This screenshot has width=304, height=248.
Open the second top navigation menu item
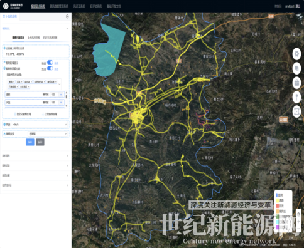click(59, 6)
